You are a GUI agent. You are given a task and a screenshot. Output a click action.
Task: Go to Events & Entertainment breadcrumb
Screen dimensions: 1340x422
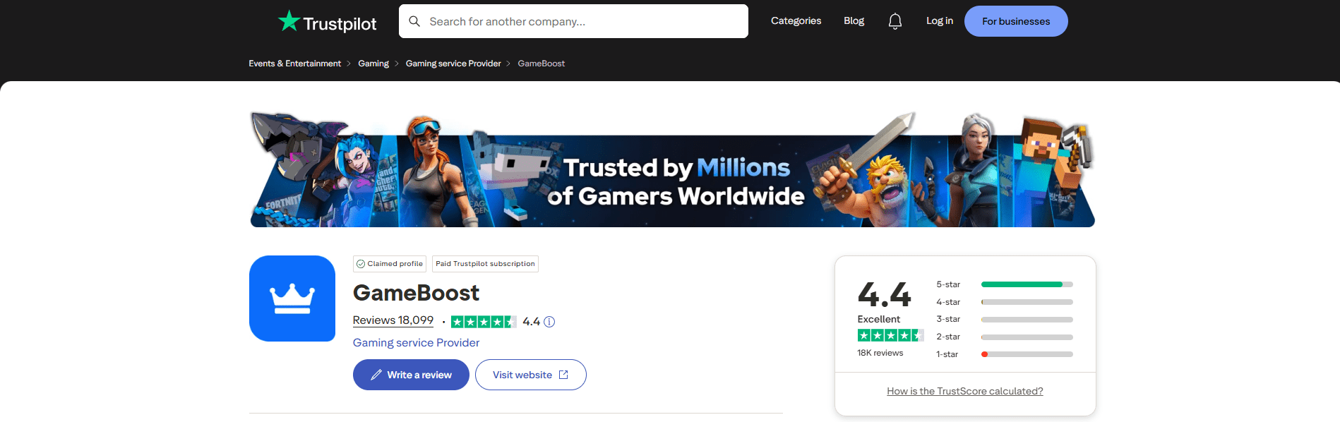(294, 64)
